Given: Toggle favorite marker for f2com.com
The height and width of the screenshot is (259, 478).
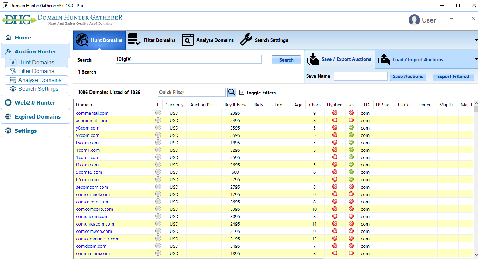Looking at the screenshot, I should point(158,179).
